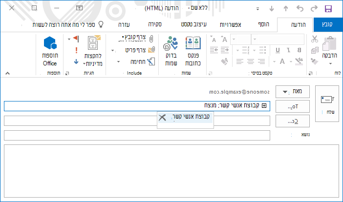Click the To... recipients button
The width and height of the screenshot is (343, 202).
click(x=293, y=106)
